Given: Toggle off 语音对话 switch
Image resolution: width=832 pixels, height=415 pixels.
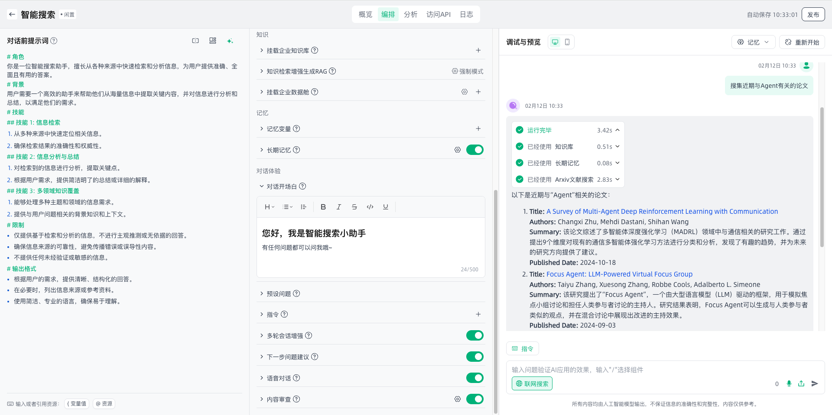Looking at the screenshot, I should pos(474,378).
